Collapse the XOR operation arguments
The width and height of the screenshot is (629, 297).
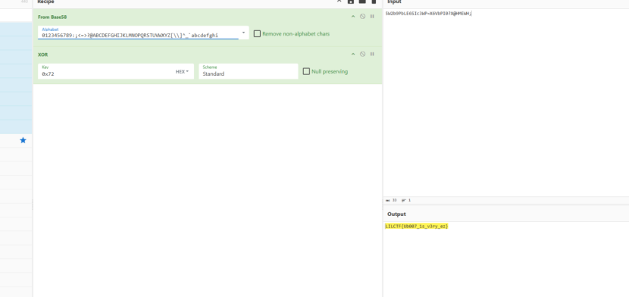click(353, 54)
